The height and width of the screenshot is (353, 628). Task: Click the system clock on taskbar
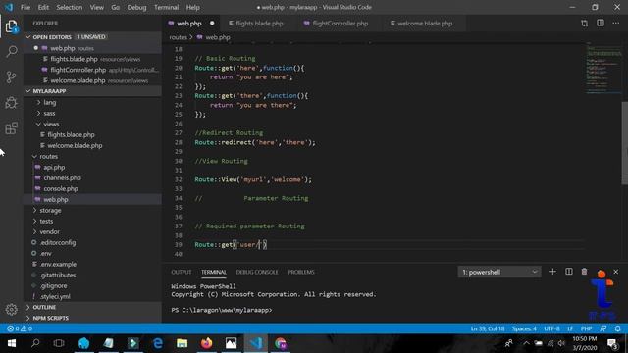click(x=585, y=343)
